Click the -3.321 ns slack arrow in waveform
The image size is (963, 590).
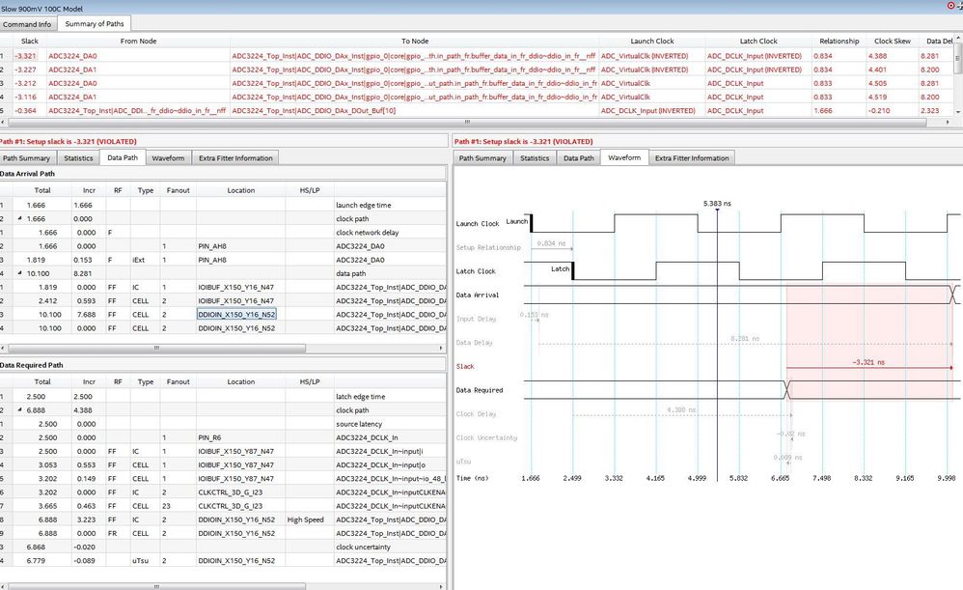[868, 367]
